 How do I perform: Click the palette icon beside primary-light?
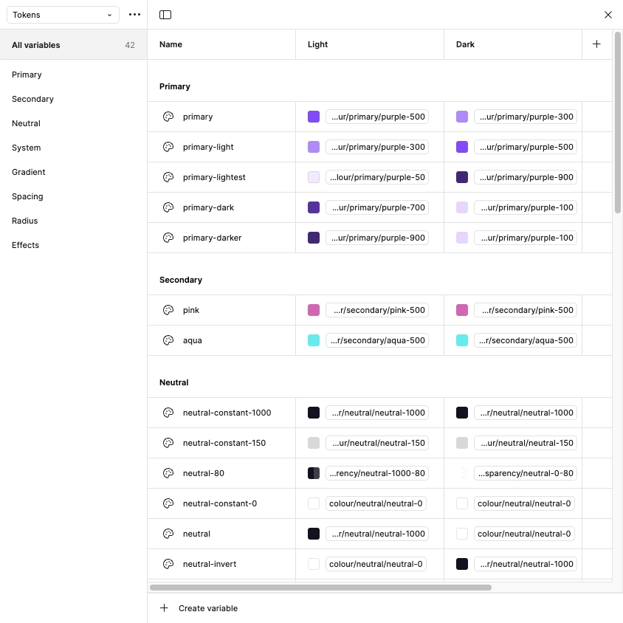point(168,147)
